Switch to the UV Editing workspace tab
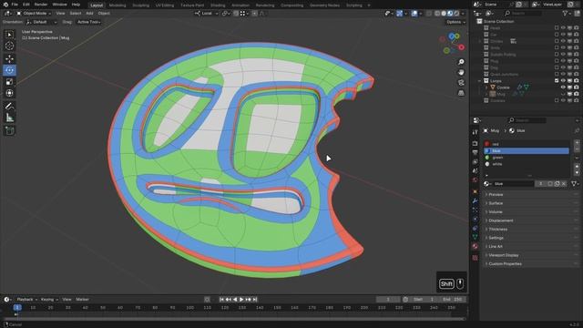The width and height of the screenshot is (583, 328). click(165, 5)
